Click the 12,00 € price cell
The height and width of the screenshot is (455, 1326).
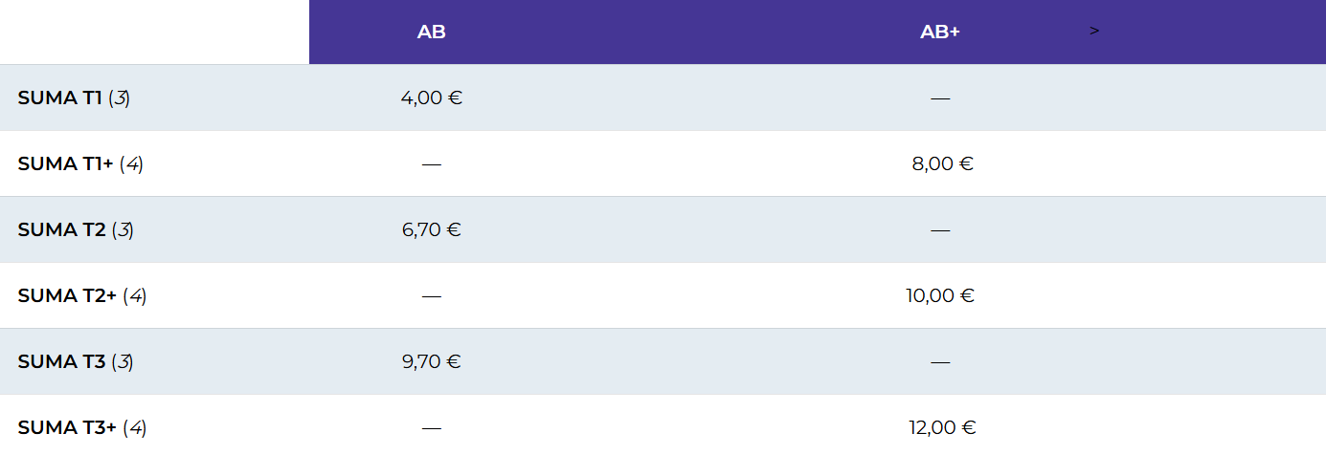coord(942,427)
